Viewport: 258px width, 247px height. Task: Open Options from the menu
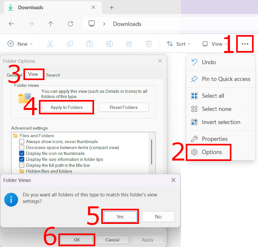click(221, 152)
